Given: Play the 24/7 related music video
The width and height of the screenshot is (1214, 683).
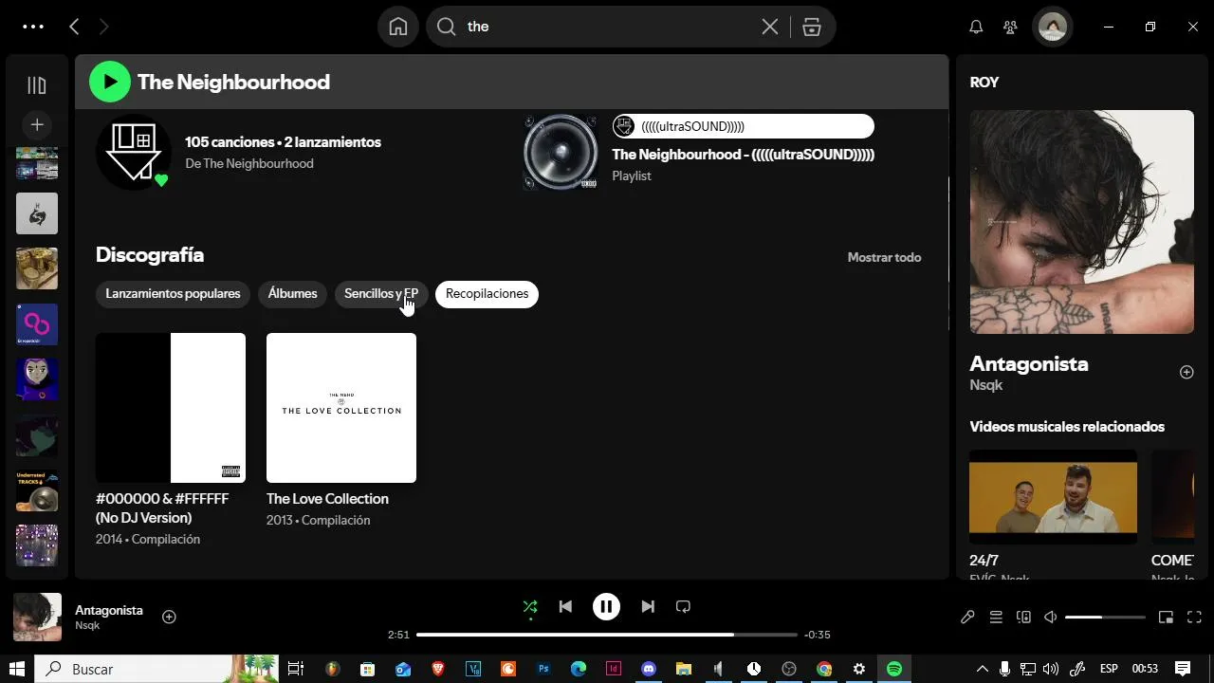Looking at the screenshot, I should (x=1053, y=497).
